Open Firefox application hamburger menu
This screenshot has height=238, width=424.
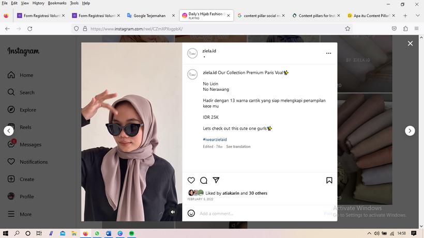coord(416,28)
